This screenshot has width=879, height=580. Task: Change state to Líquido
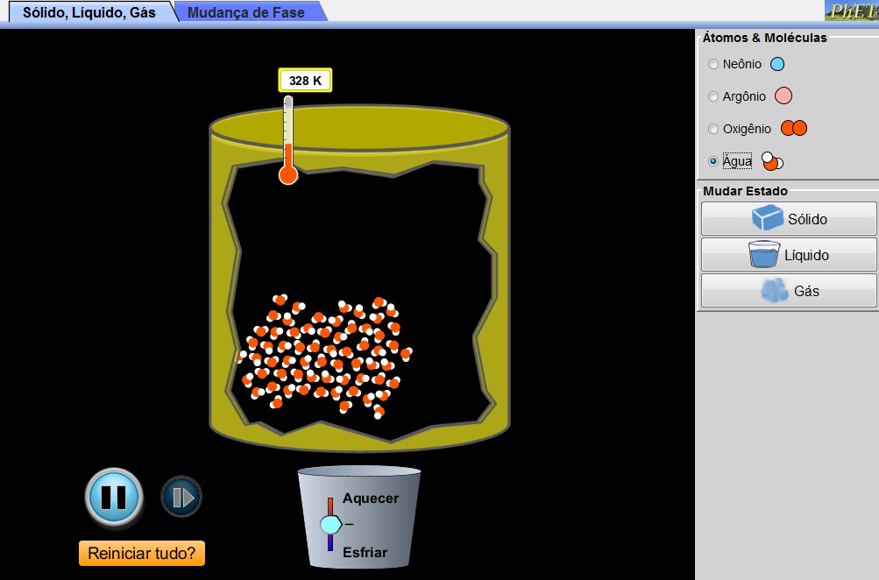pyautogui.click(x=788, y=255)
